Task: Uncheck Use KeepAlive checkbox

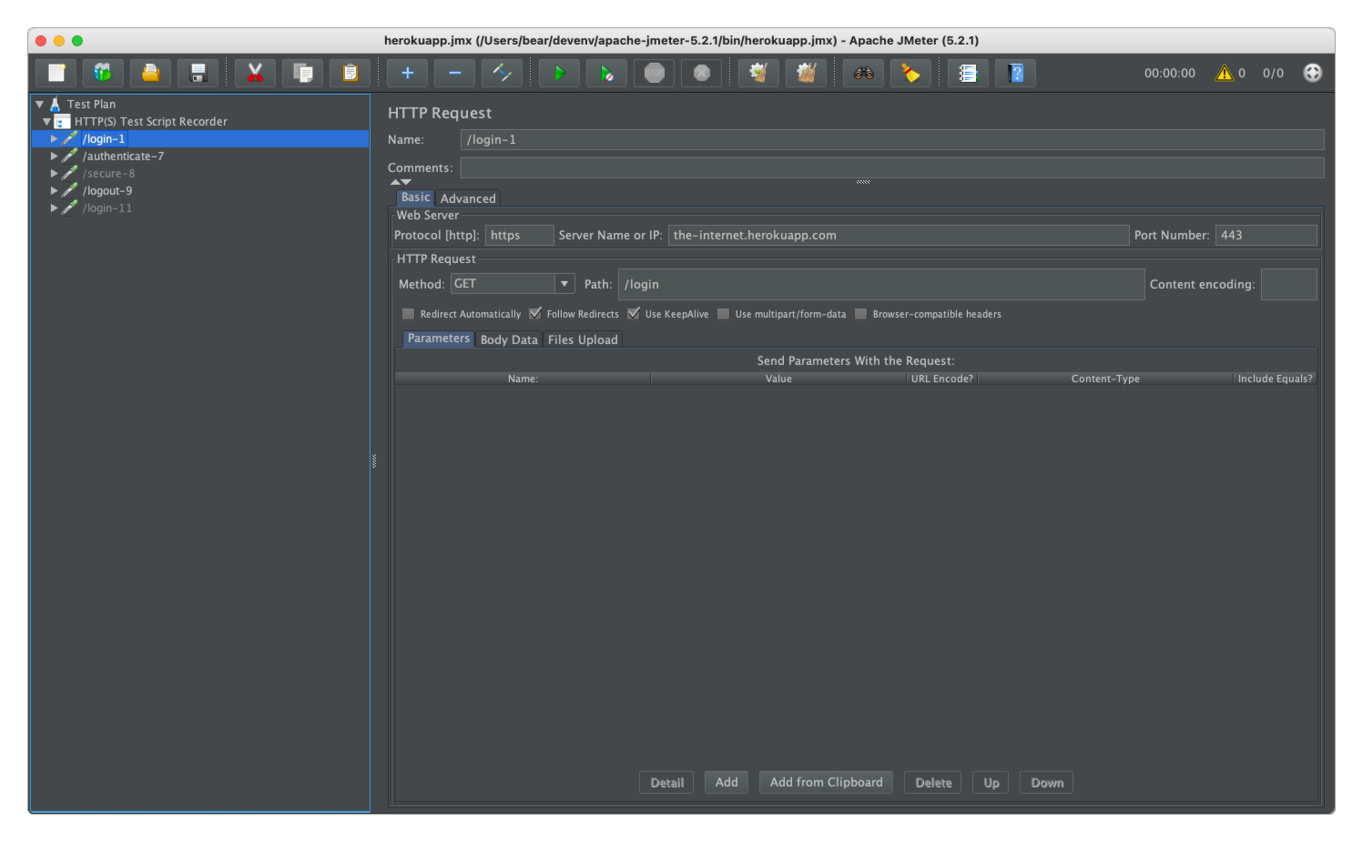Action: tap(634, 313)
